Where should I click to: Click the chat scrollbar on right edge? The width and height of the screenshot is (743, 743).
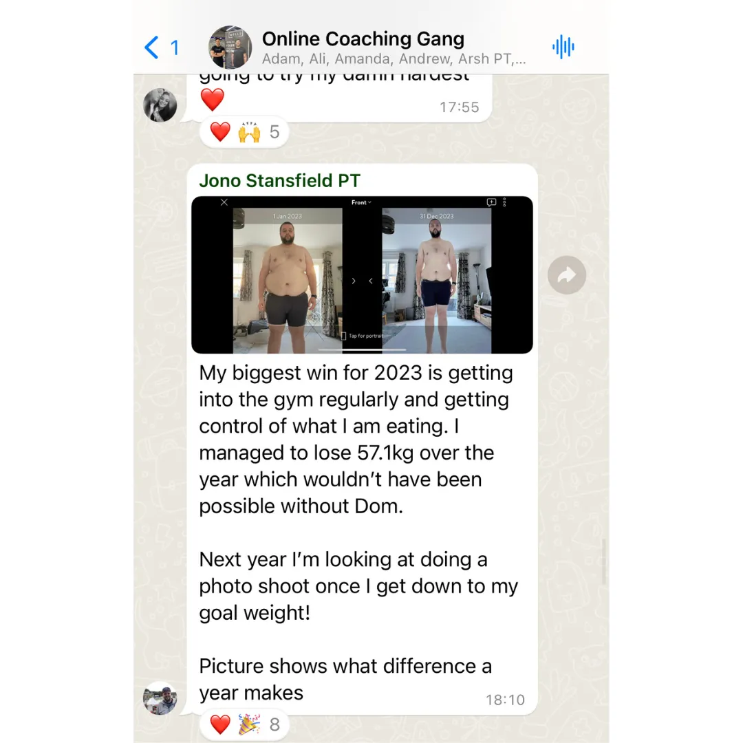point(604,561)
